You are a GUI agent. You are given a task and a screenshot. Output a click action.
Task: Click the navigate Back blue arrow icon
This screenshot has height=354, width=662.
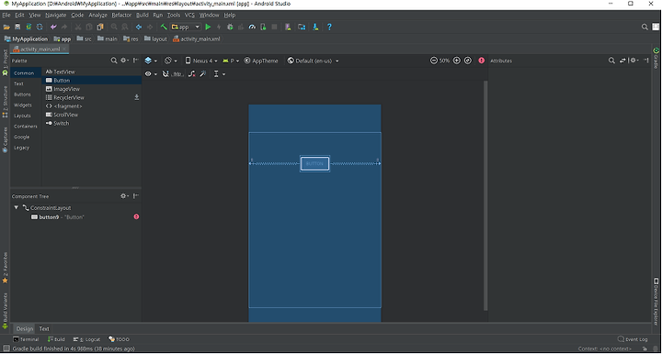pos(139,27)
